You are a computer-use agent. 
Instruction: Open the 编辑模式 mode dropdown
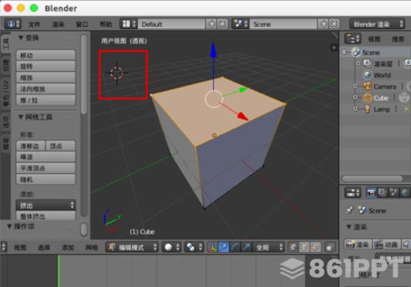point(132,247)
